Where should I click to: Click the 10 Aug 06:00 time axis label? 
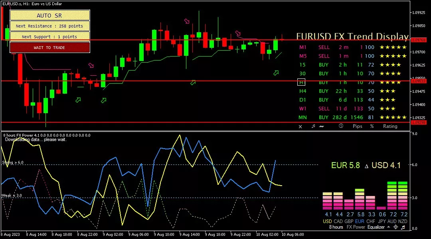click(293, 235)
